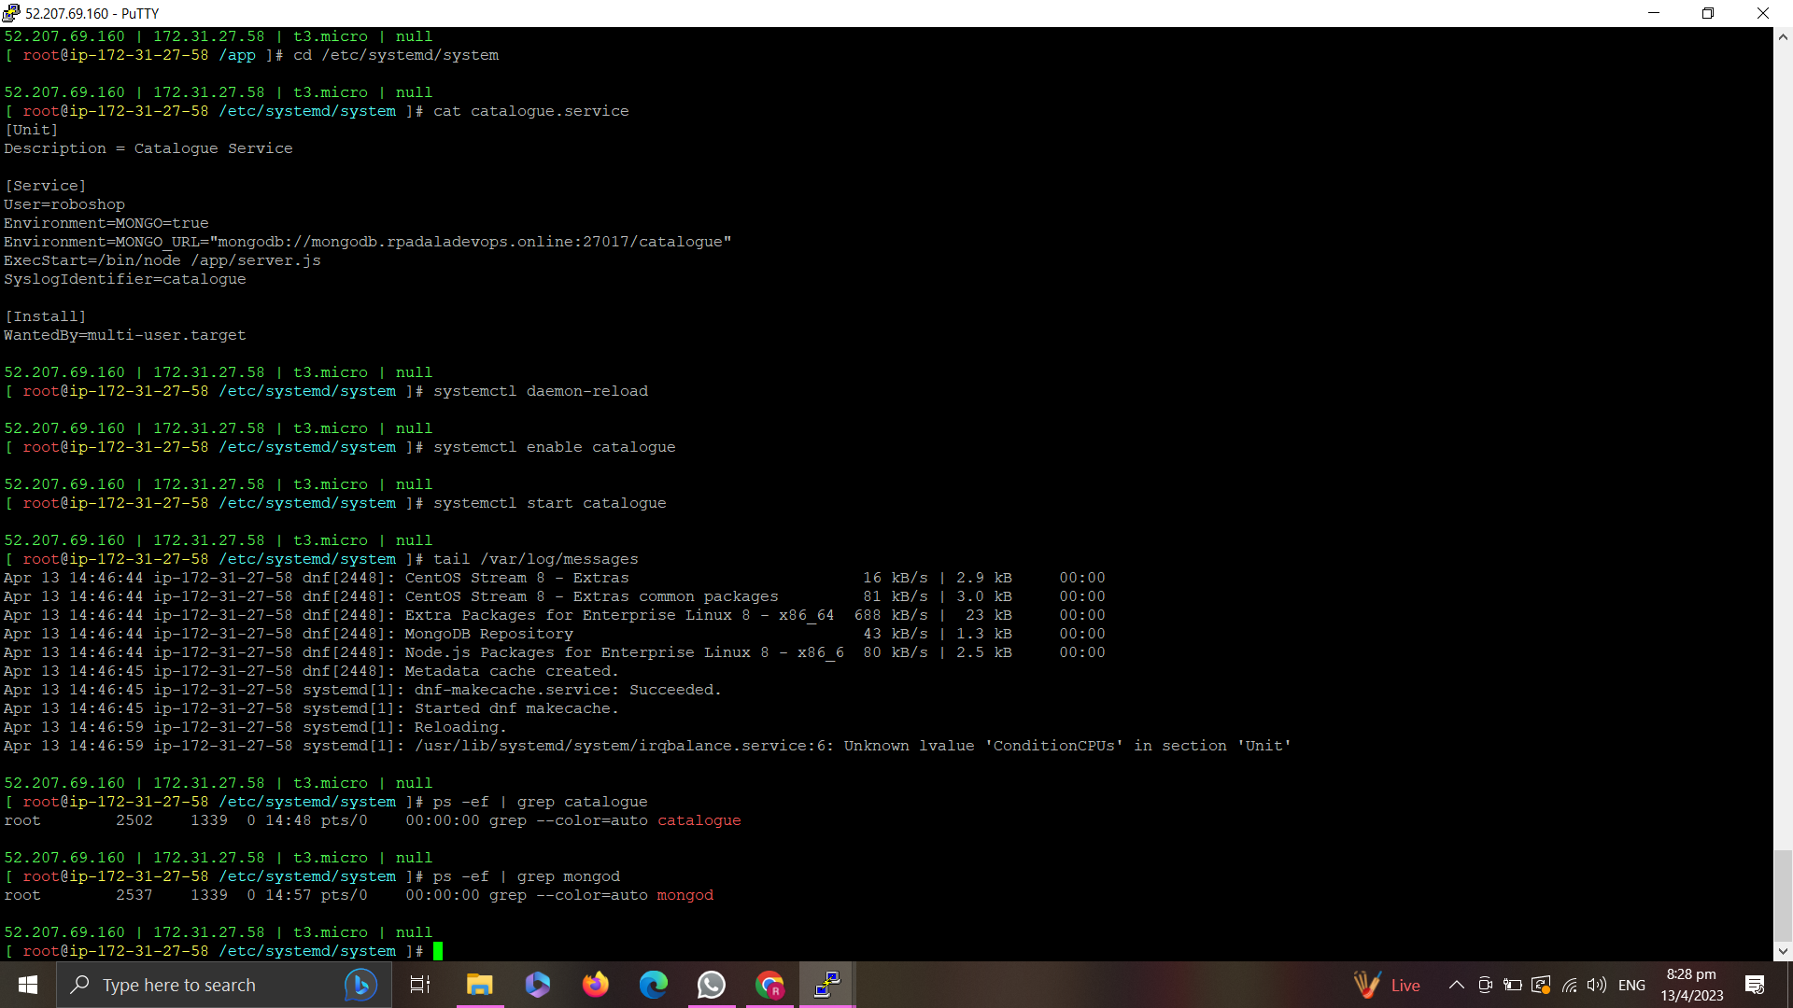1793x1008 pixels.
Task: Open ENG language selector
Action: point(1631,985)
